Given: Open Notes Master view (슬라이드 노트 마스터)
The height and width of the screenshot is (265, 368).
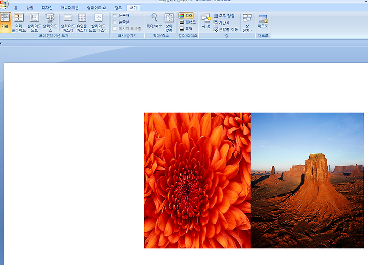Looking at the screenshot, I should (98, 22).
